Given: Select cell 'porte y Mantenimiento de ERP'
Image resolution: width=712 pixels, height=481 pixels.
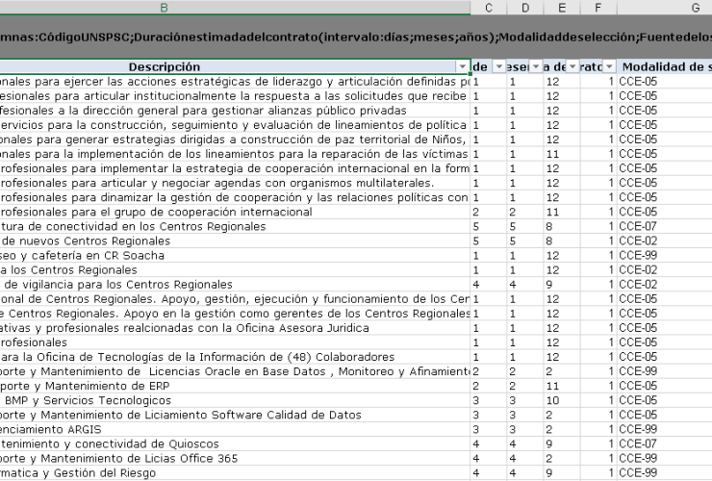Looking at the screenshot, I should click(235, 386).
